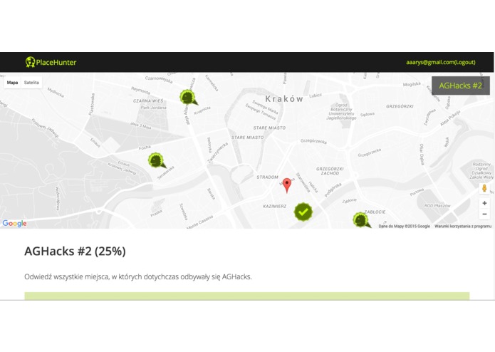Zoom out the map with minus button
Image resolution: width=495 pixels, height=352 pixels.
(x=484, y=214)
